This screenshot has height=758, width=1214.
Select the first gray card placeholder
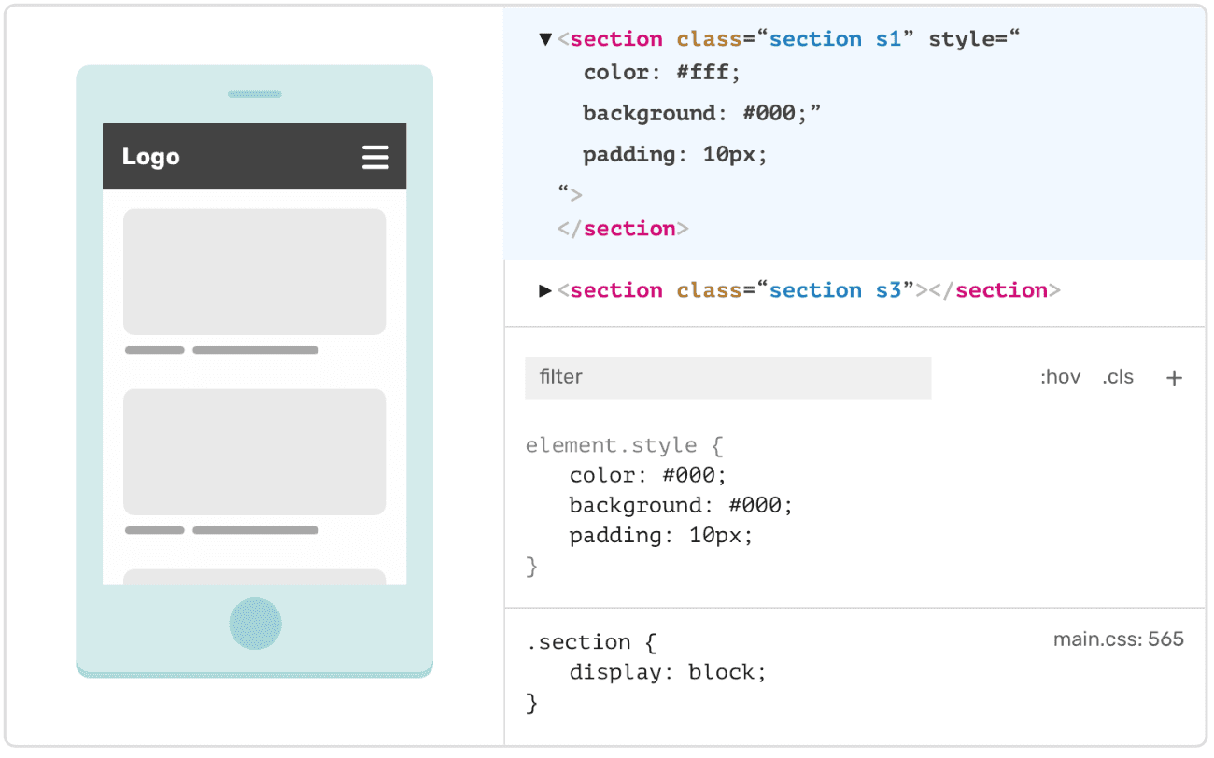coord(254,272)
